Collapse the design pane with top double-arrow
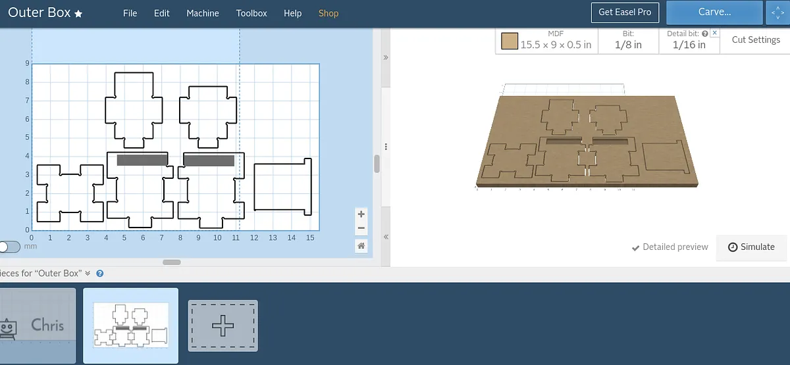Viewport: 790px width, 365px height. tap(386, 58)
